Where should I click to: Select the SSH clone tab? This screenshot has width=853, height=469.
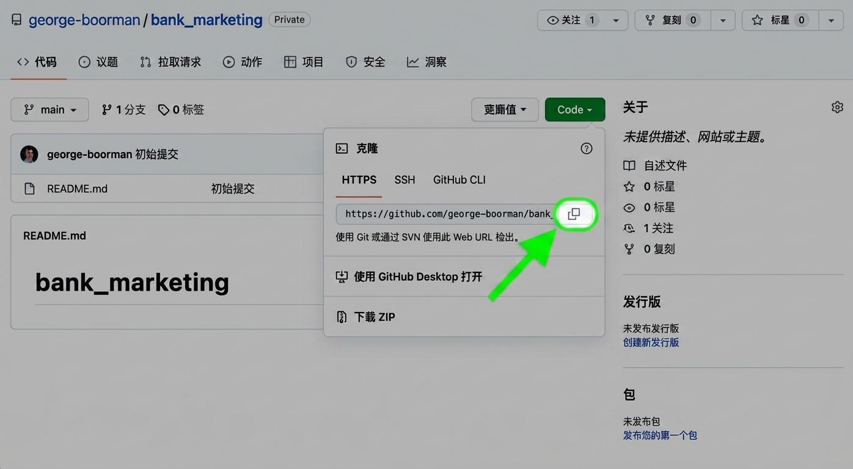point(405,180)
